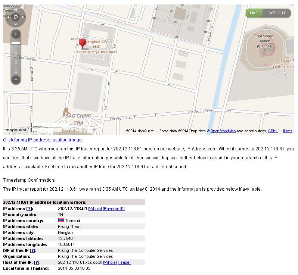The height and width of the screenshot is (275, 298).
Task: Click 'Krung Thai Computer Services' in Organization row
Action: 86,256
